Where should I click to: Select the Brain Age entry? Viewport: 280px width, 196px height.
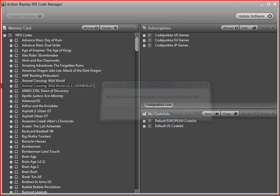(29, 157)
